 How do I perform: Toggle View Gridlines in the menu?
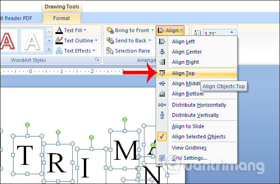tap(189, 148)
